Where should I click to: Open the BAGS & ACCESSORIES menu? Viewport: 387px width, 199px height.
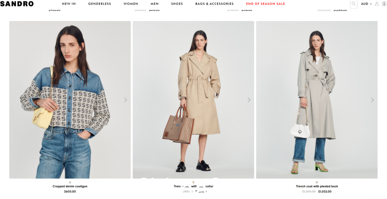tap(215, 4)
